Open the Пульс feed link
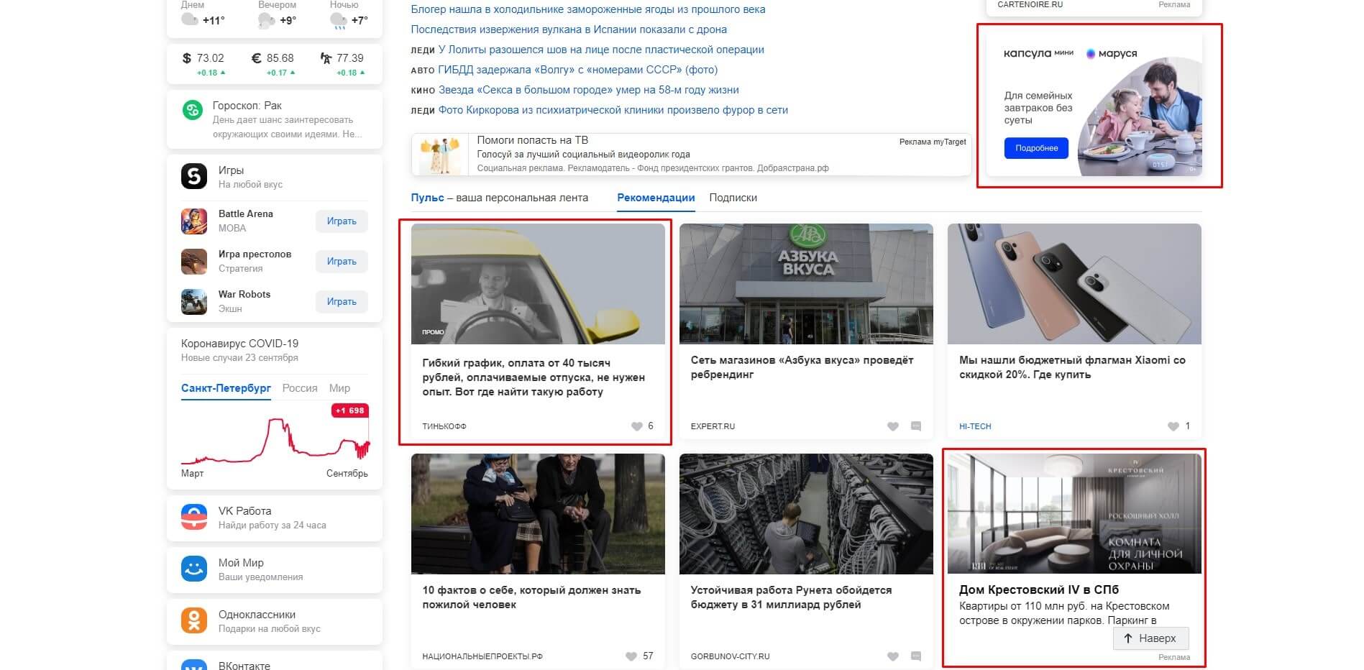The width and height of the screenshot is (1364, 670). [427, 198]
